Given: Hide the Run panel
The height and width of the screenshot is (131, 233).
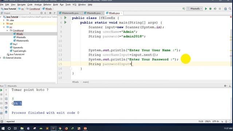Looking at the screenshot, I should (x=230, y=86).
